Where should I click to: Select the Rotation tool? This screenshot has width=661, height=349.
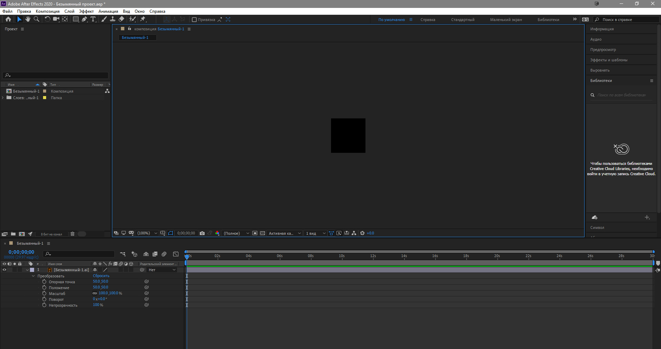pos(47,19)
